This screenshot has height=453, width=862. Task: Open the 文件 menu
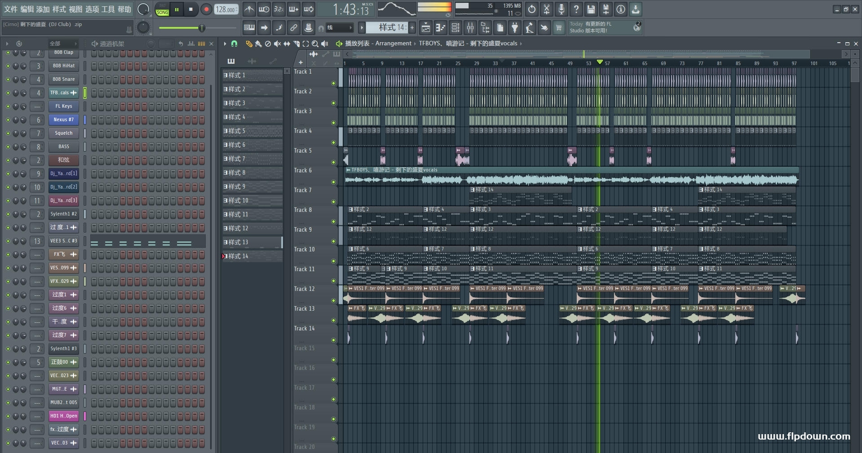11,9
